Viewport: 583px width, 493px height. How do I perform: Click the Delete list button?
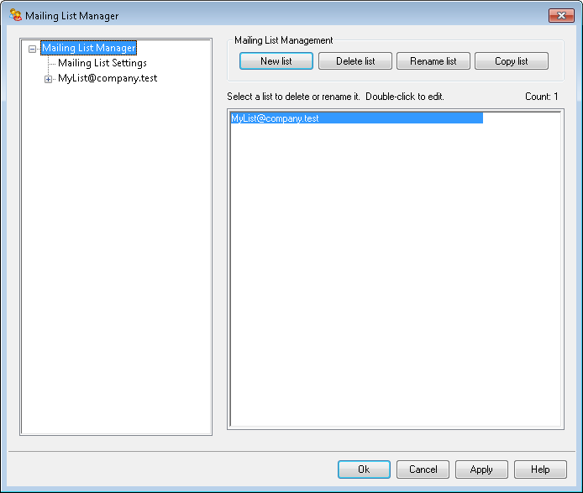[355, 61]
